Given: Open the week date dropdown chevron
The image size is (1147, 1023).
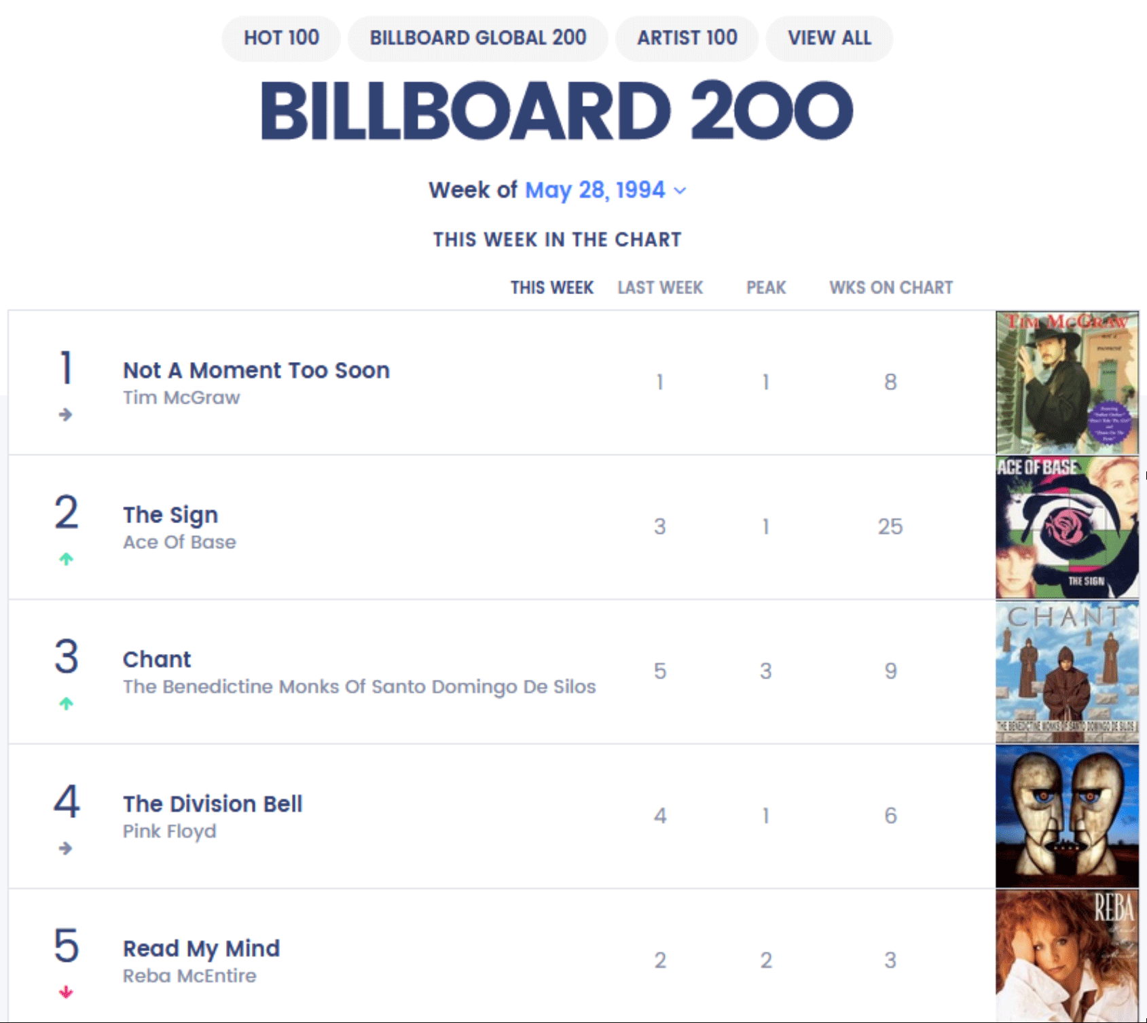Looking at the screenshot, I should click(680, 191).
